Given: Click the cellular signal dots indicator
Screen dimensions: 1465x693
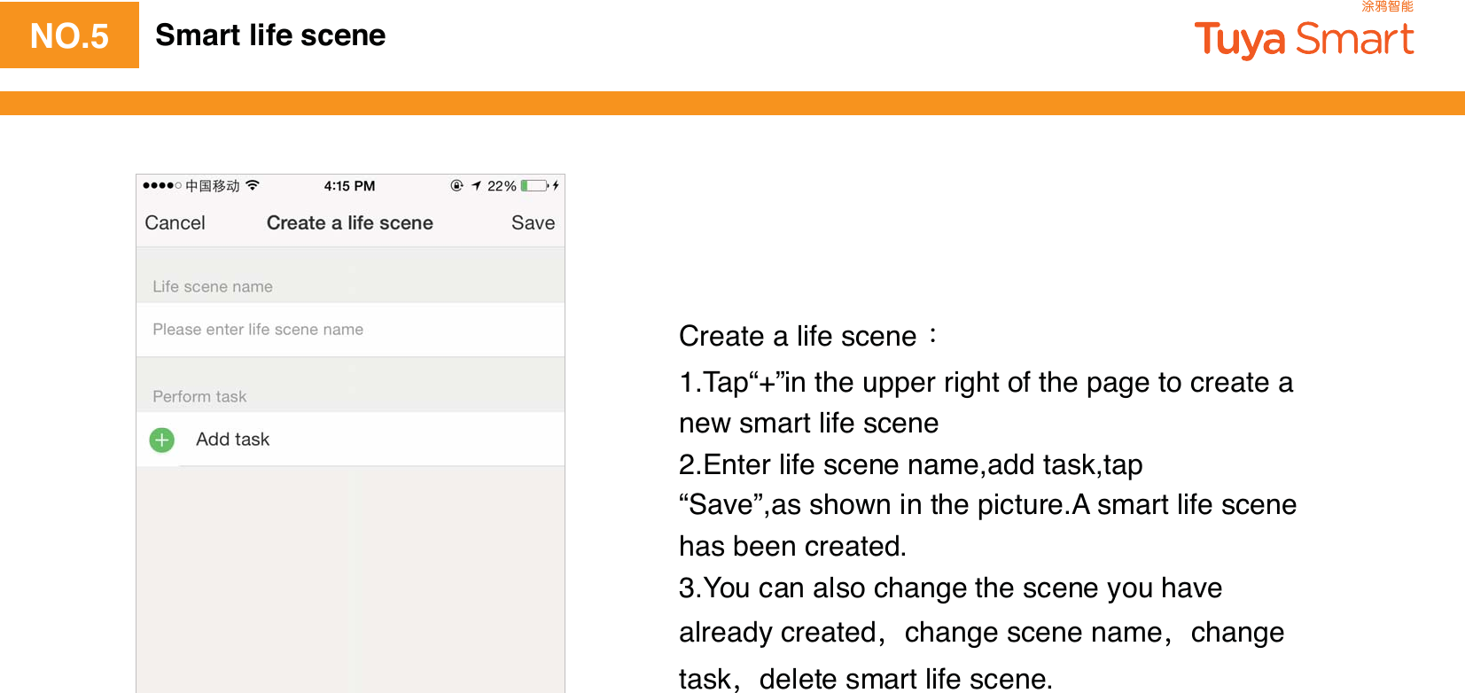Looking at the screenshot, I should tap(162, 185).
